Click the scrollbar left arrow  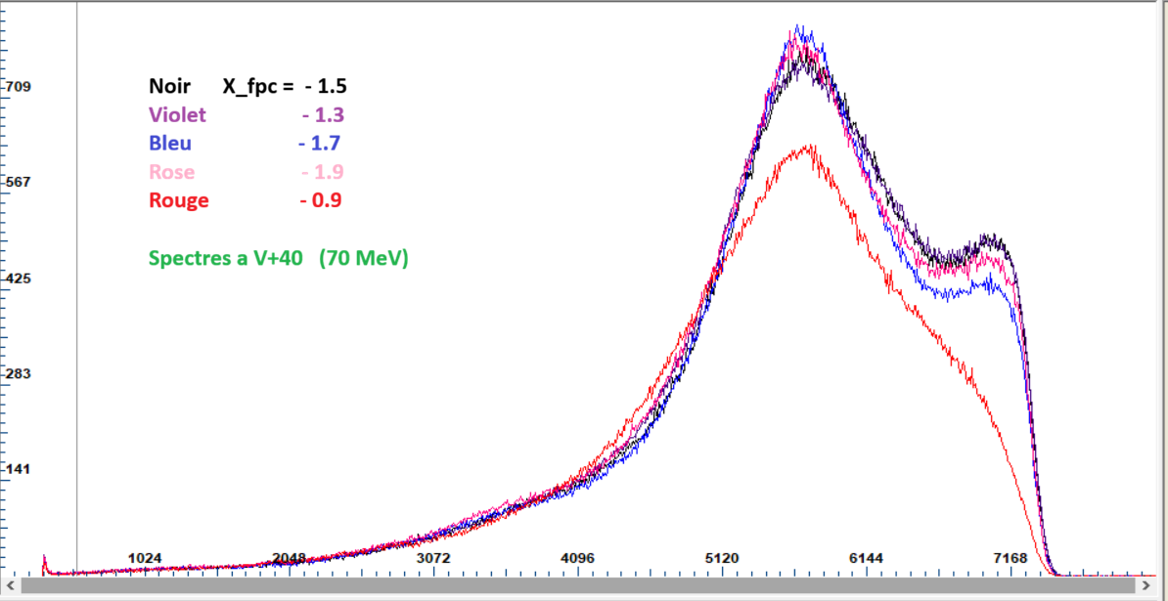[10, 585]
